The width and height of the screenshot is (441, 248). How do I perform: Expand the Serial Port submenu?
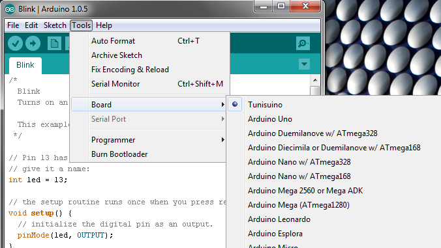pyautogui.click(x=149, y=119)
